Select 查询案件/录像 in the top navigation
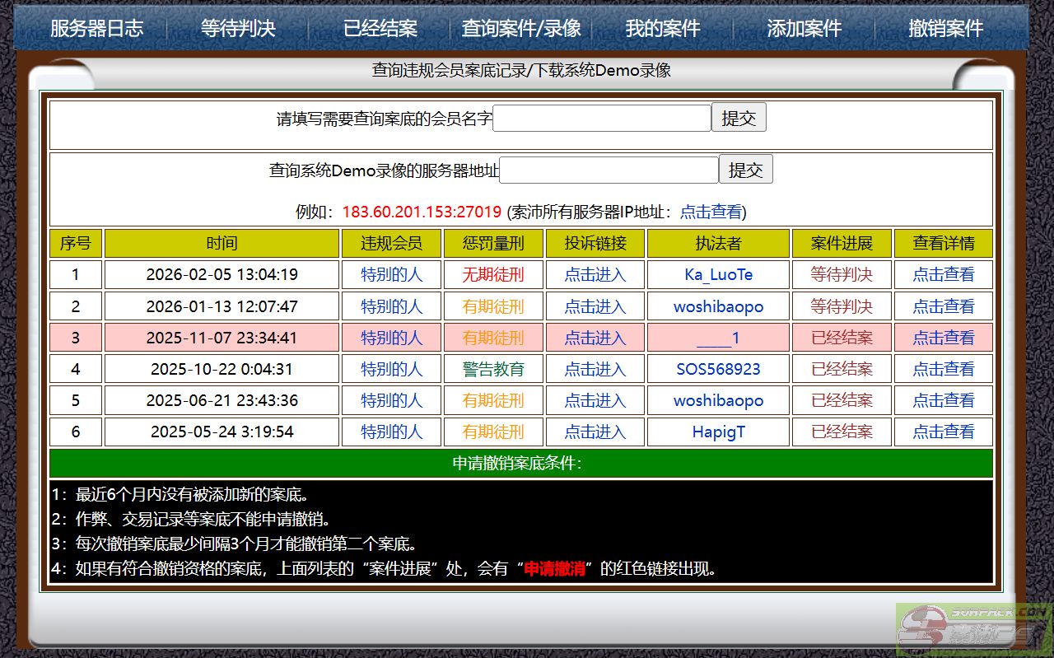This screenshot has height=658, width=1054. tap(521, 28)
